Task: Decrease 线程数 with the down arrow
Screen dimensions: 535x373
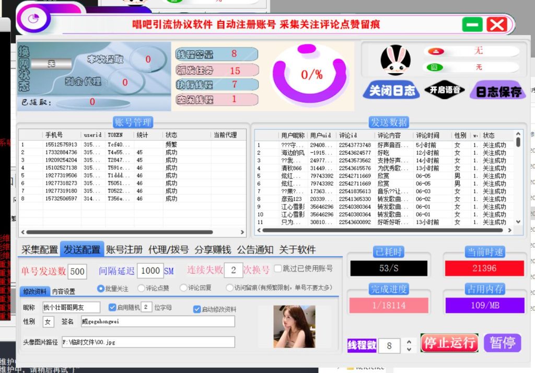Action: 409,349
